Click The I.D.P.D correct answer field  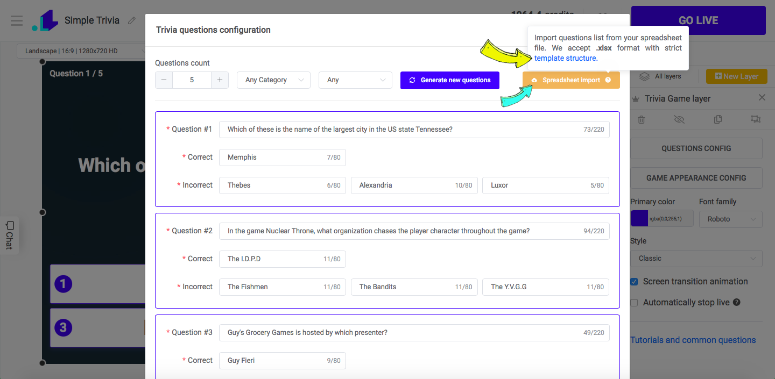pos(283,259)
